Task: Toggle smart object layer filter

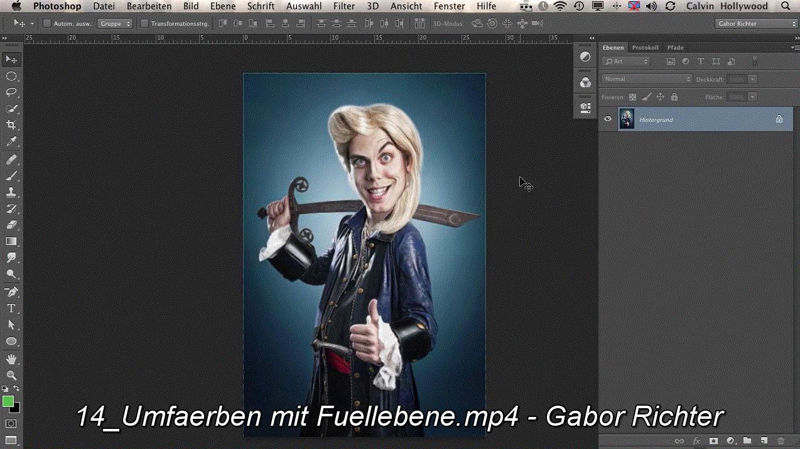Action: tap(731, 62)
